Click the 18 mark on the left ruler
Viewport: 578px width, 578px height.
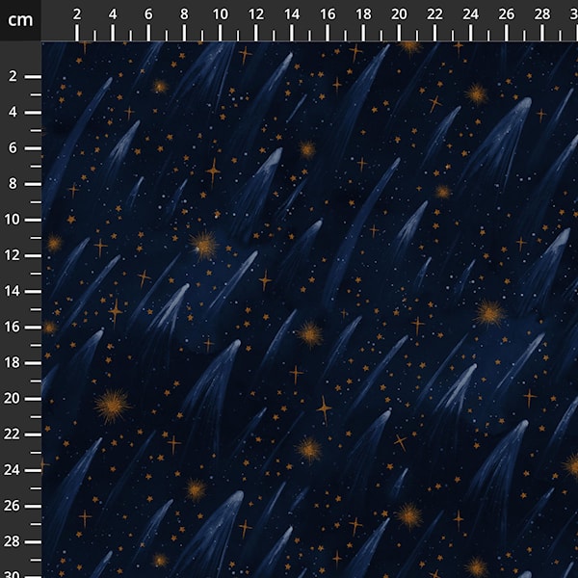coord(15,362)
